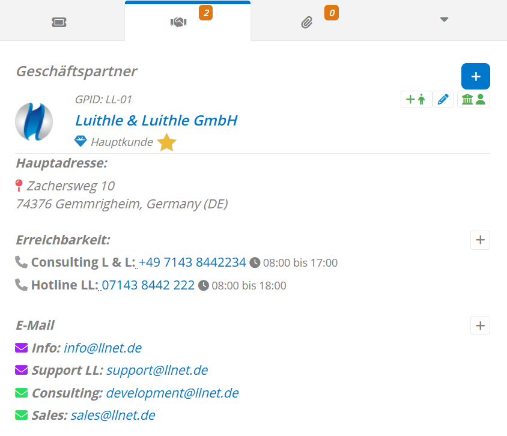Image resolution: width=507 pixels, height=436 pixels.
Task: Click the blue add business partner button
Action: tap(475, 76)
